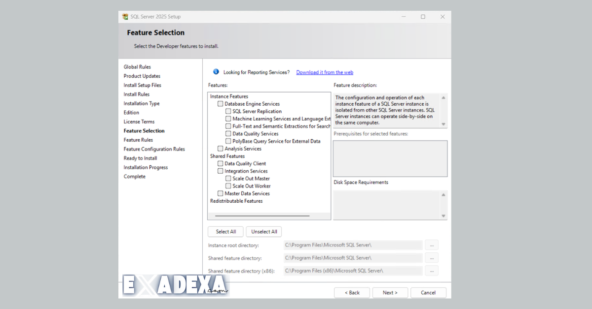
Task: Enable the Data Quality Client feature
Action: pyautogui.click(x=220, y=163)
